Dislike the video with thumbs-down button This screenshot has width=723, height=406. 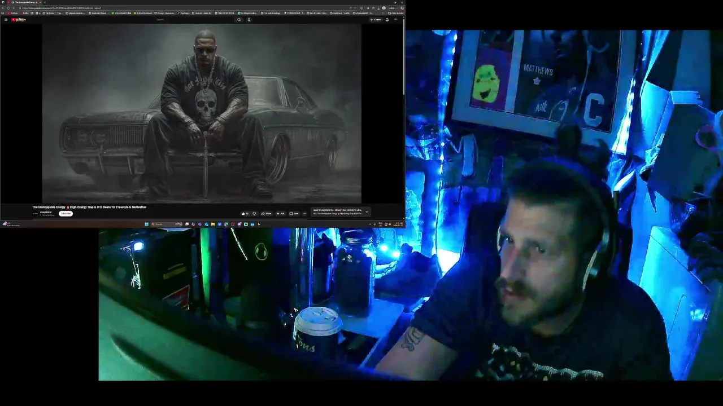[254, 214]
